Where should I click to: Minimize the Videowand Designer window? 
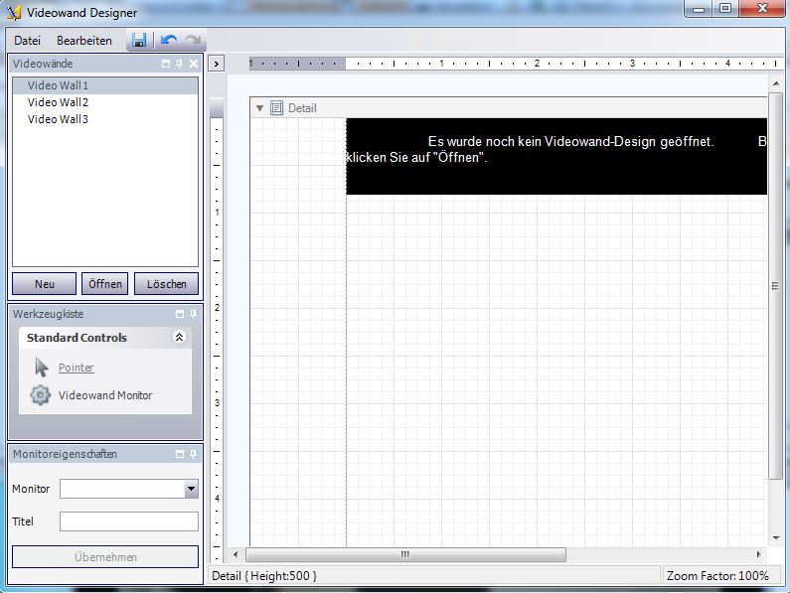click(x=699, y=9)
